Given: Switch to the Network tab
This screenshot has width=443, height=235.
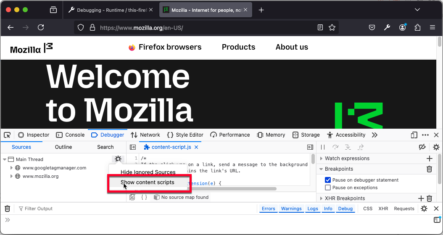Looking at the screenshot, I should tap(145, 135).
